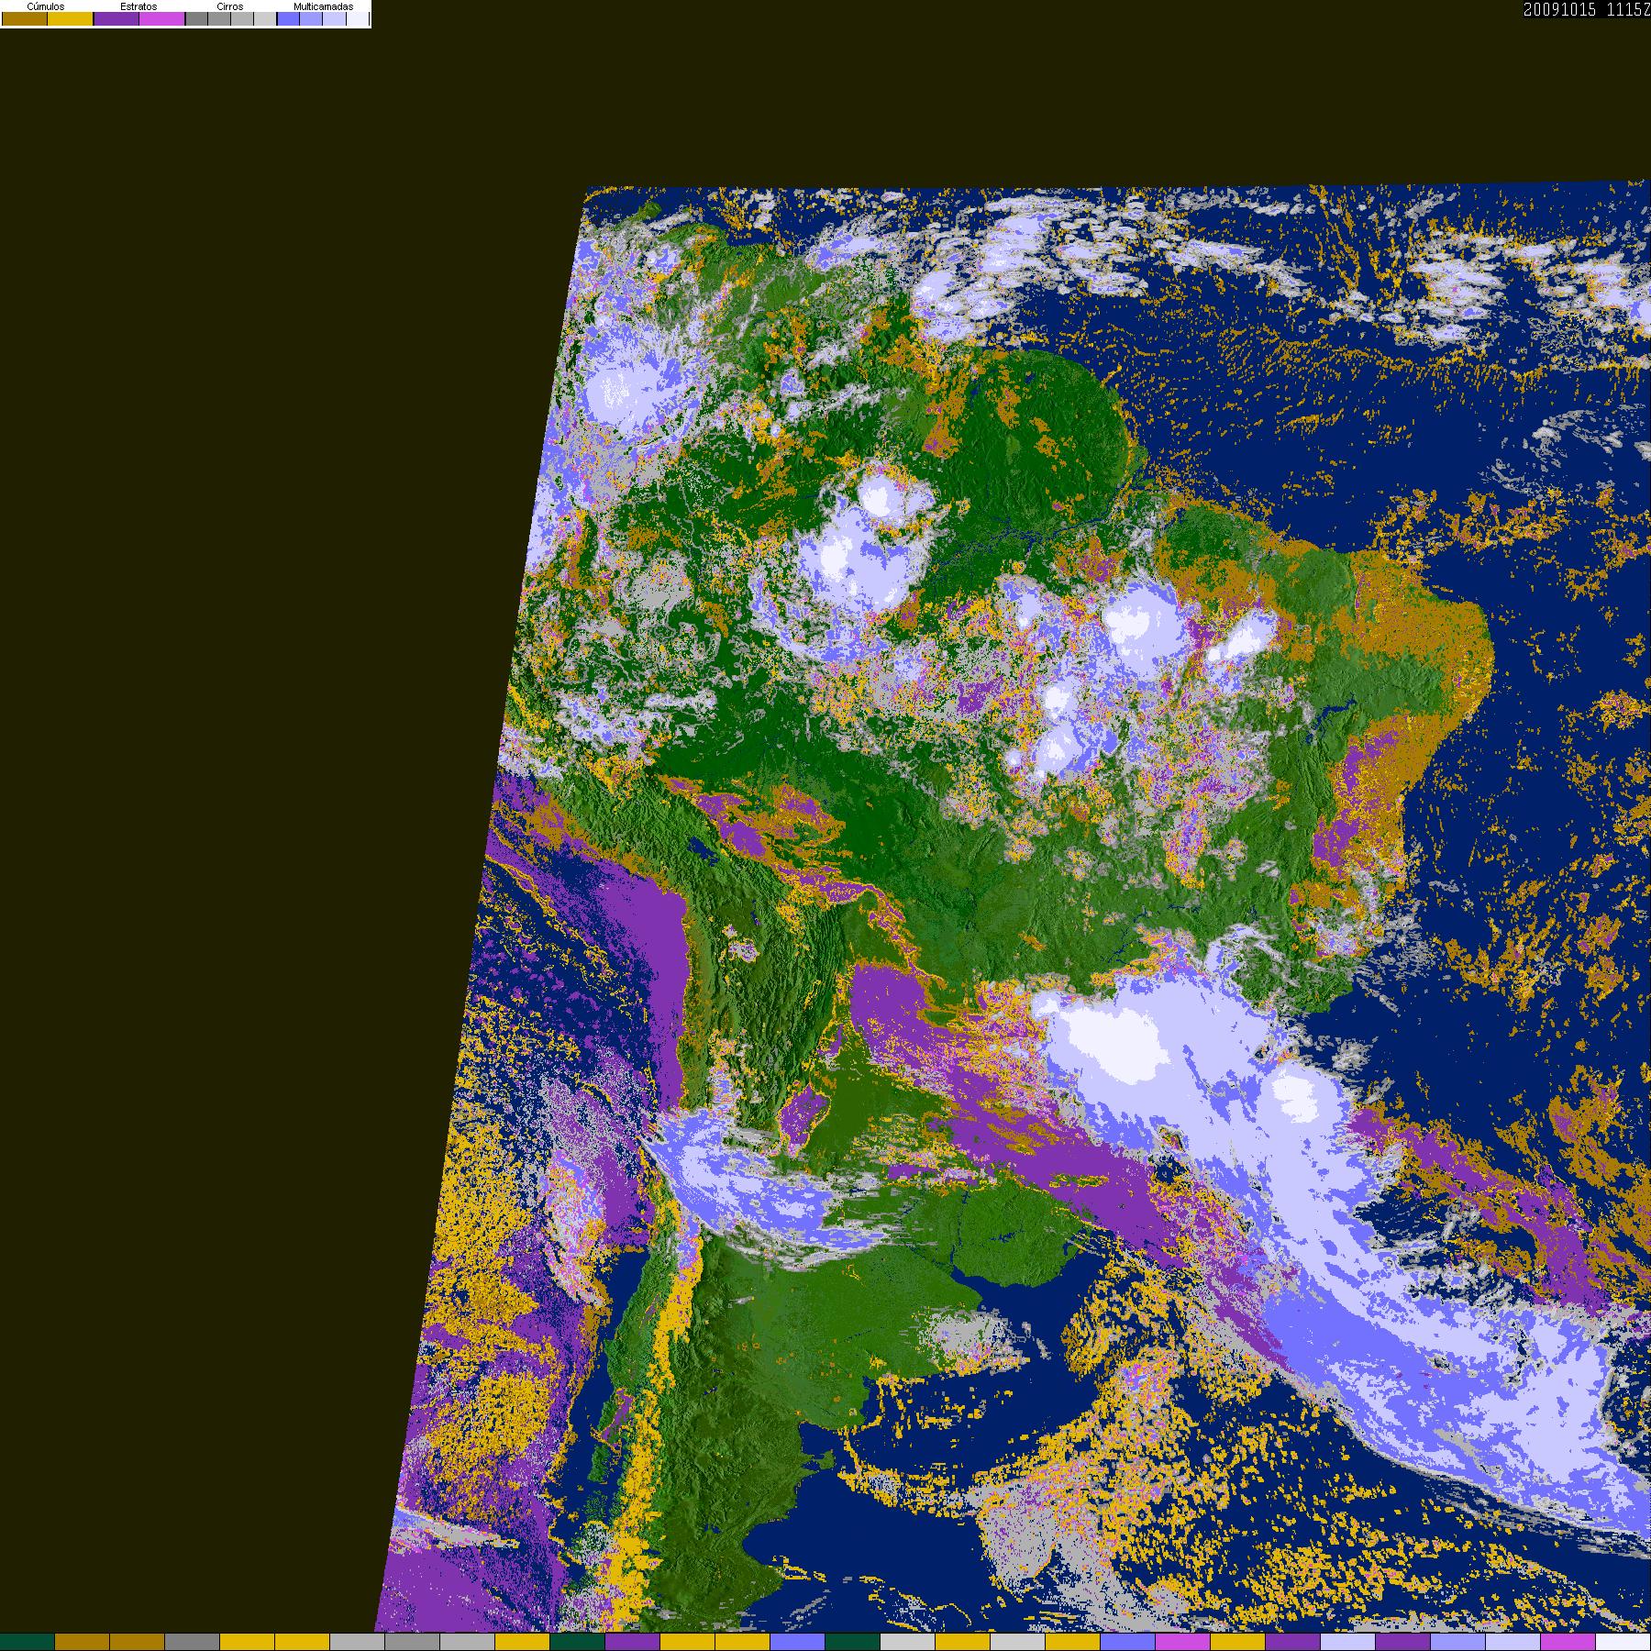Select the rightmost white bottom strip cell
1651x1651 pixels.
(1623, 1642)
